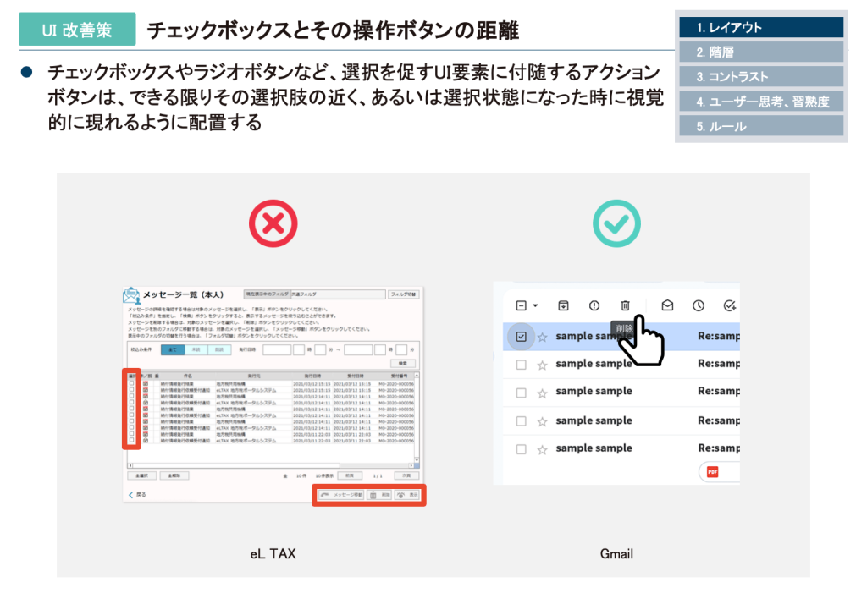Check the second Gmail email checkbox
The image size is (867, 599).
click(x=521, y=365)
